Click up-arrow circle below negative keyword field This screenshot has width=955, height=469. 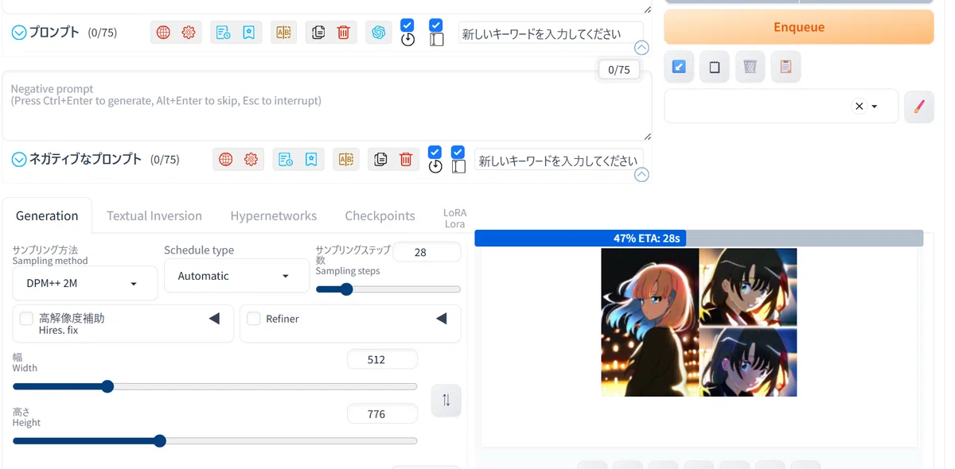click(641, 174)
